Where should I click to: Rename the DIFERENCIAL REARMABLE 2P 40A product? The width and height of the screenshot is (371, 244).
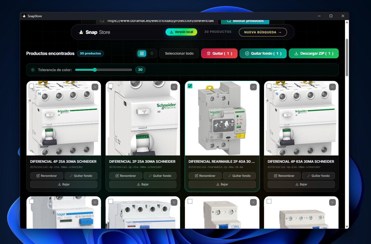tap(205, 176)
